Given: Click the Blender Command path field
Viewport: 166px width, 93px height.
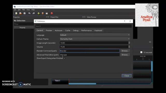Looking at the screenshot, I should coord(89,51).
